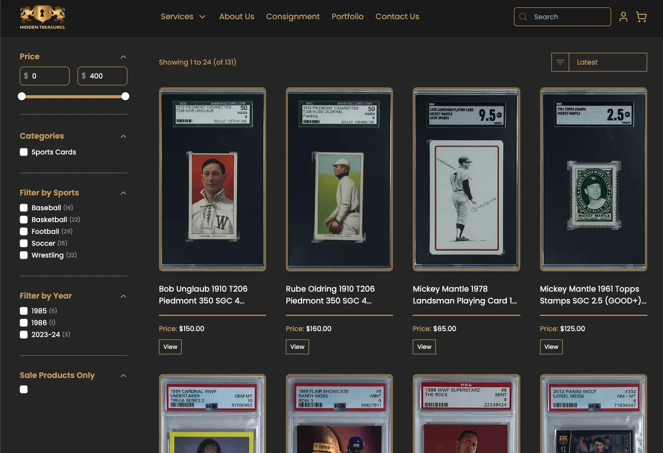Click the Hidden Treasures logo
Screen dimensions: 663x453
[x=42, y=18]
